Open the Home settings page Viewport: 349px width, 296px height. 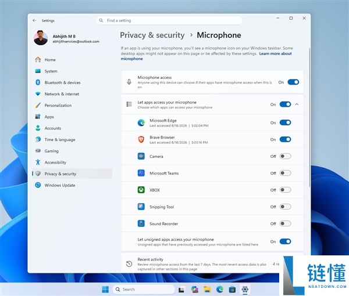coord(72,60)
